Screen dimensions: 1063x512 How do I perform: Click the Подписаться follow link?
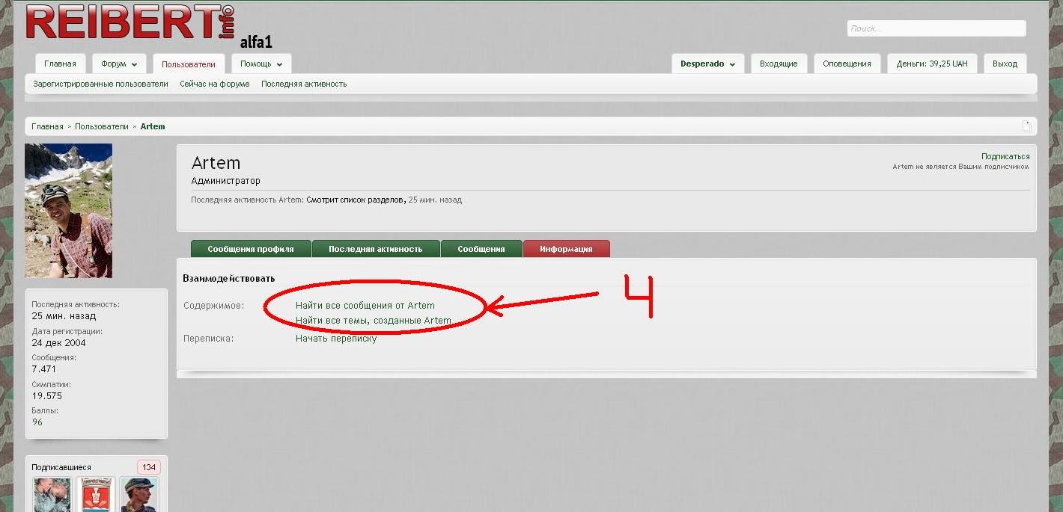pyautogui.click(x=1005, y=156)
